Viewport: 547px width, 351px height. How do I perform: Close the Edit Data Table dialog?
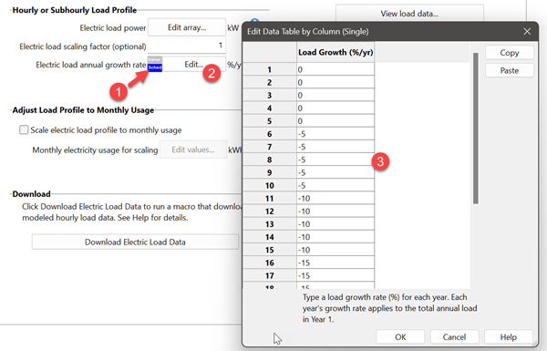527,31
